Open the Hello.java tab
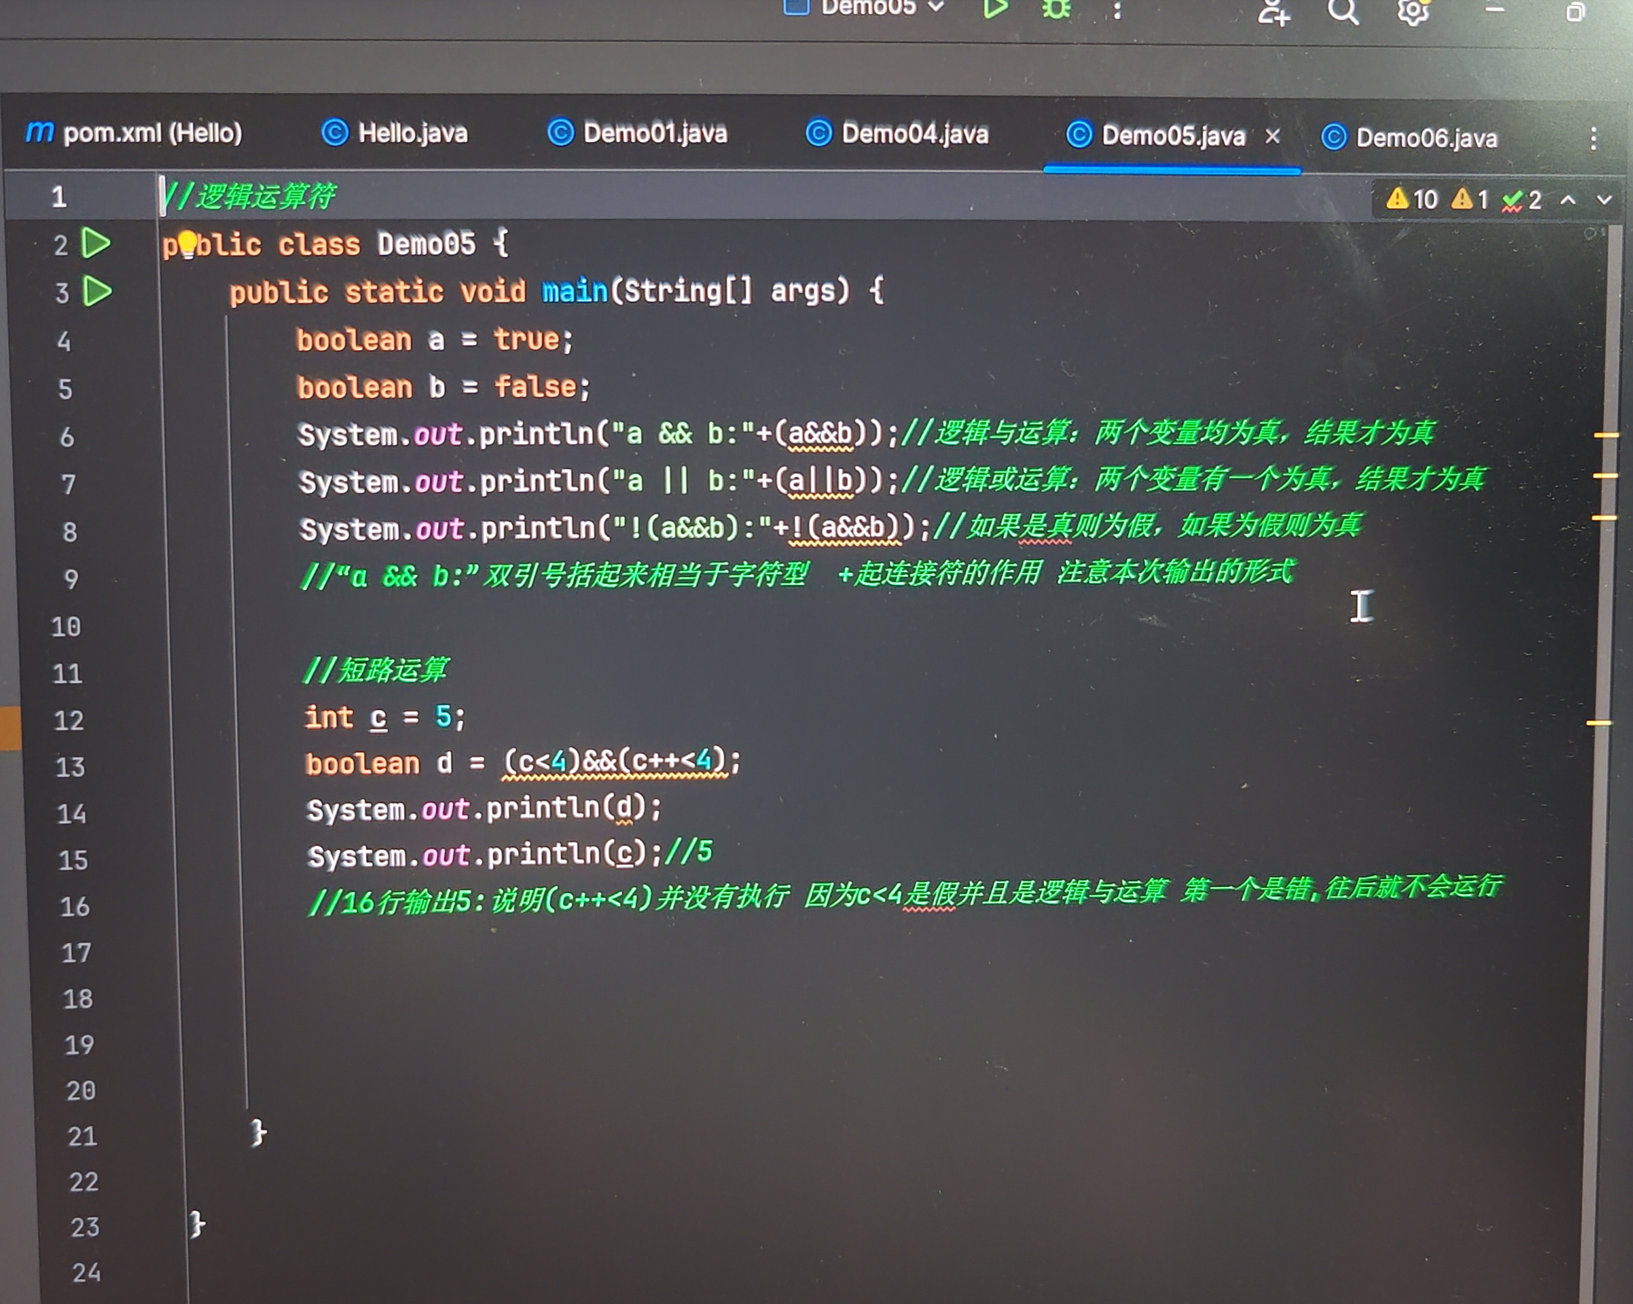1633x1304 pixels. click(x=394, y=133)
